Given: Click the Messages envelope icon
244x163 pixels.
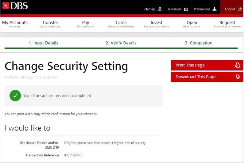Looking at the screenshot, I should (186, 9).
